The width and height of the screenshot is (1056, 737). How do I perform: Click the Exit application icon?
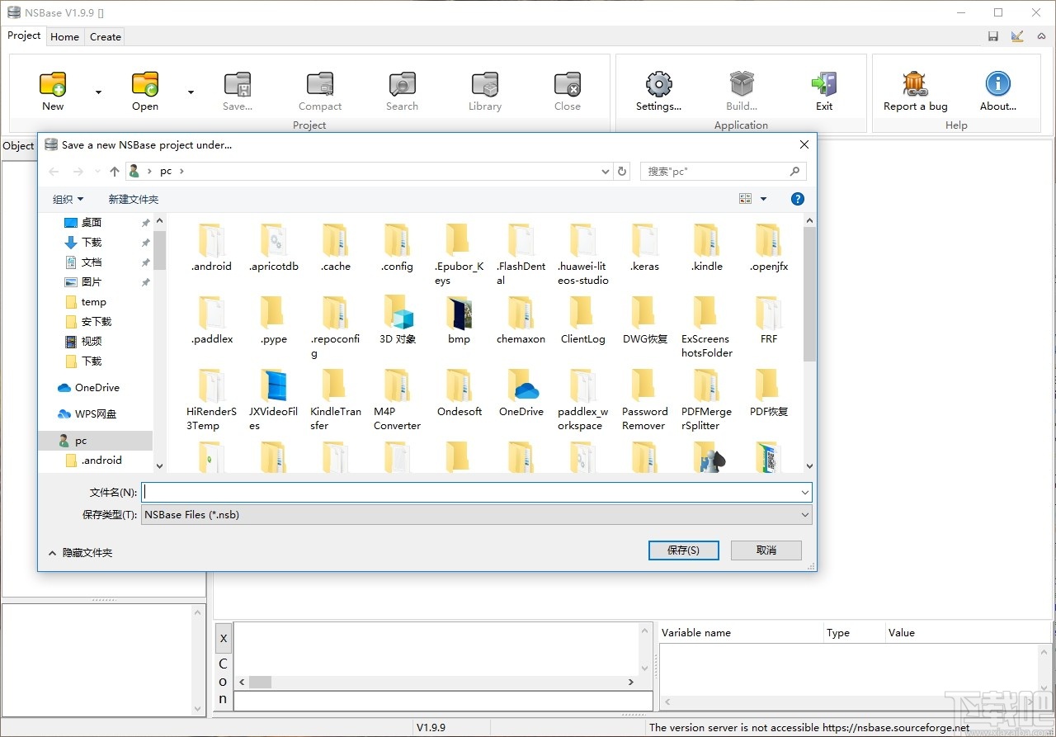[x=824, y=84]
